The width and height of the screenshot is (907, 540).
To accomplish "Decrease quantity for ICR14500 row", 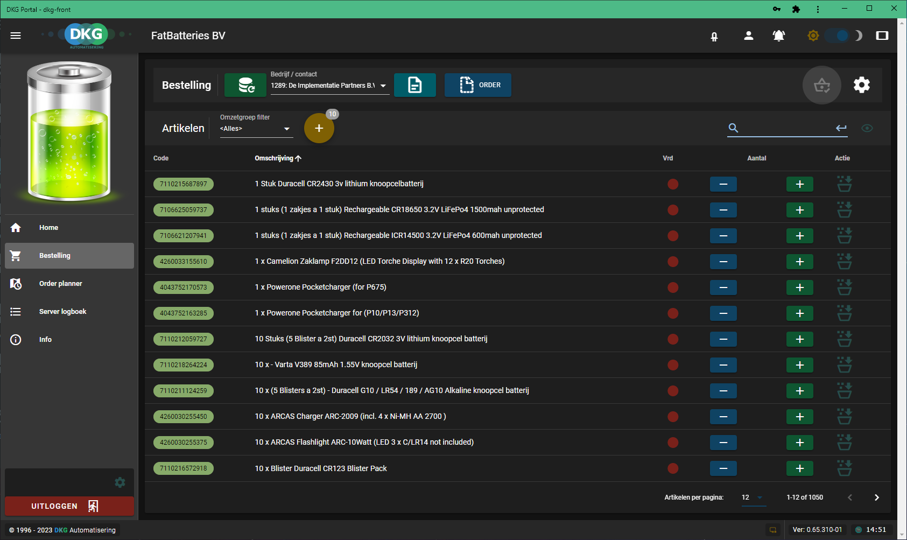I will (x=723, y=236).
